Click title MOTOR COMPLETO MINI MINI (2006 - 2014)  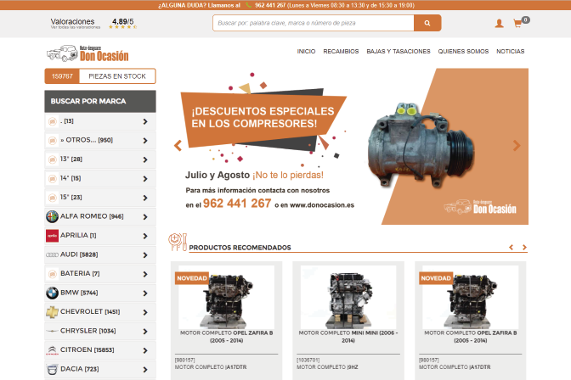[x=348, y=337]
